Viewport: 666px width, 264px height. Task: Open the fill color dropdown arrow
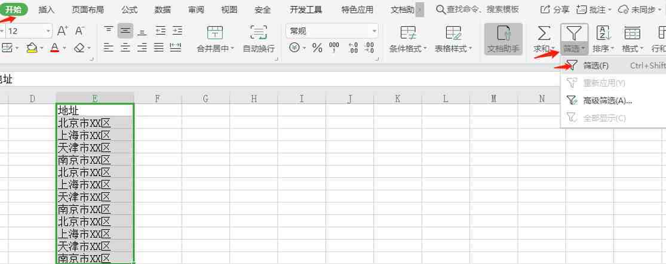pyautogui.click(x=41, y=48)
